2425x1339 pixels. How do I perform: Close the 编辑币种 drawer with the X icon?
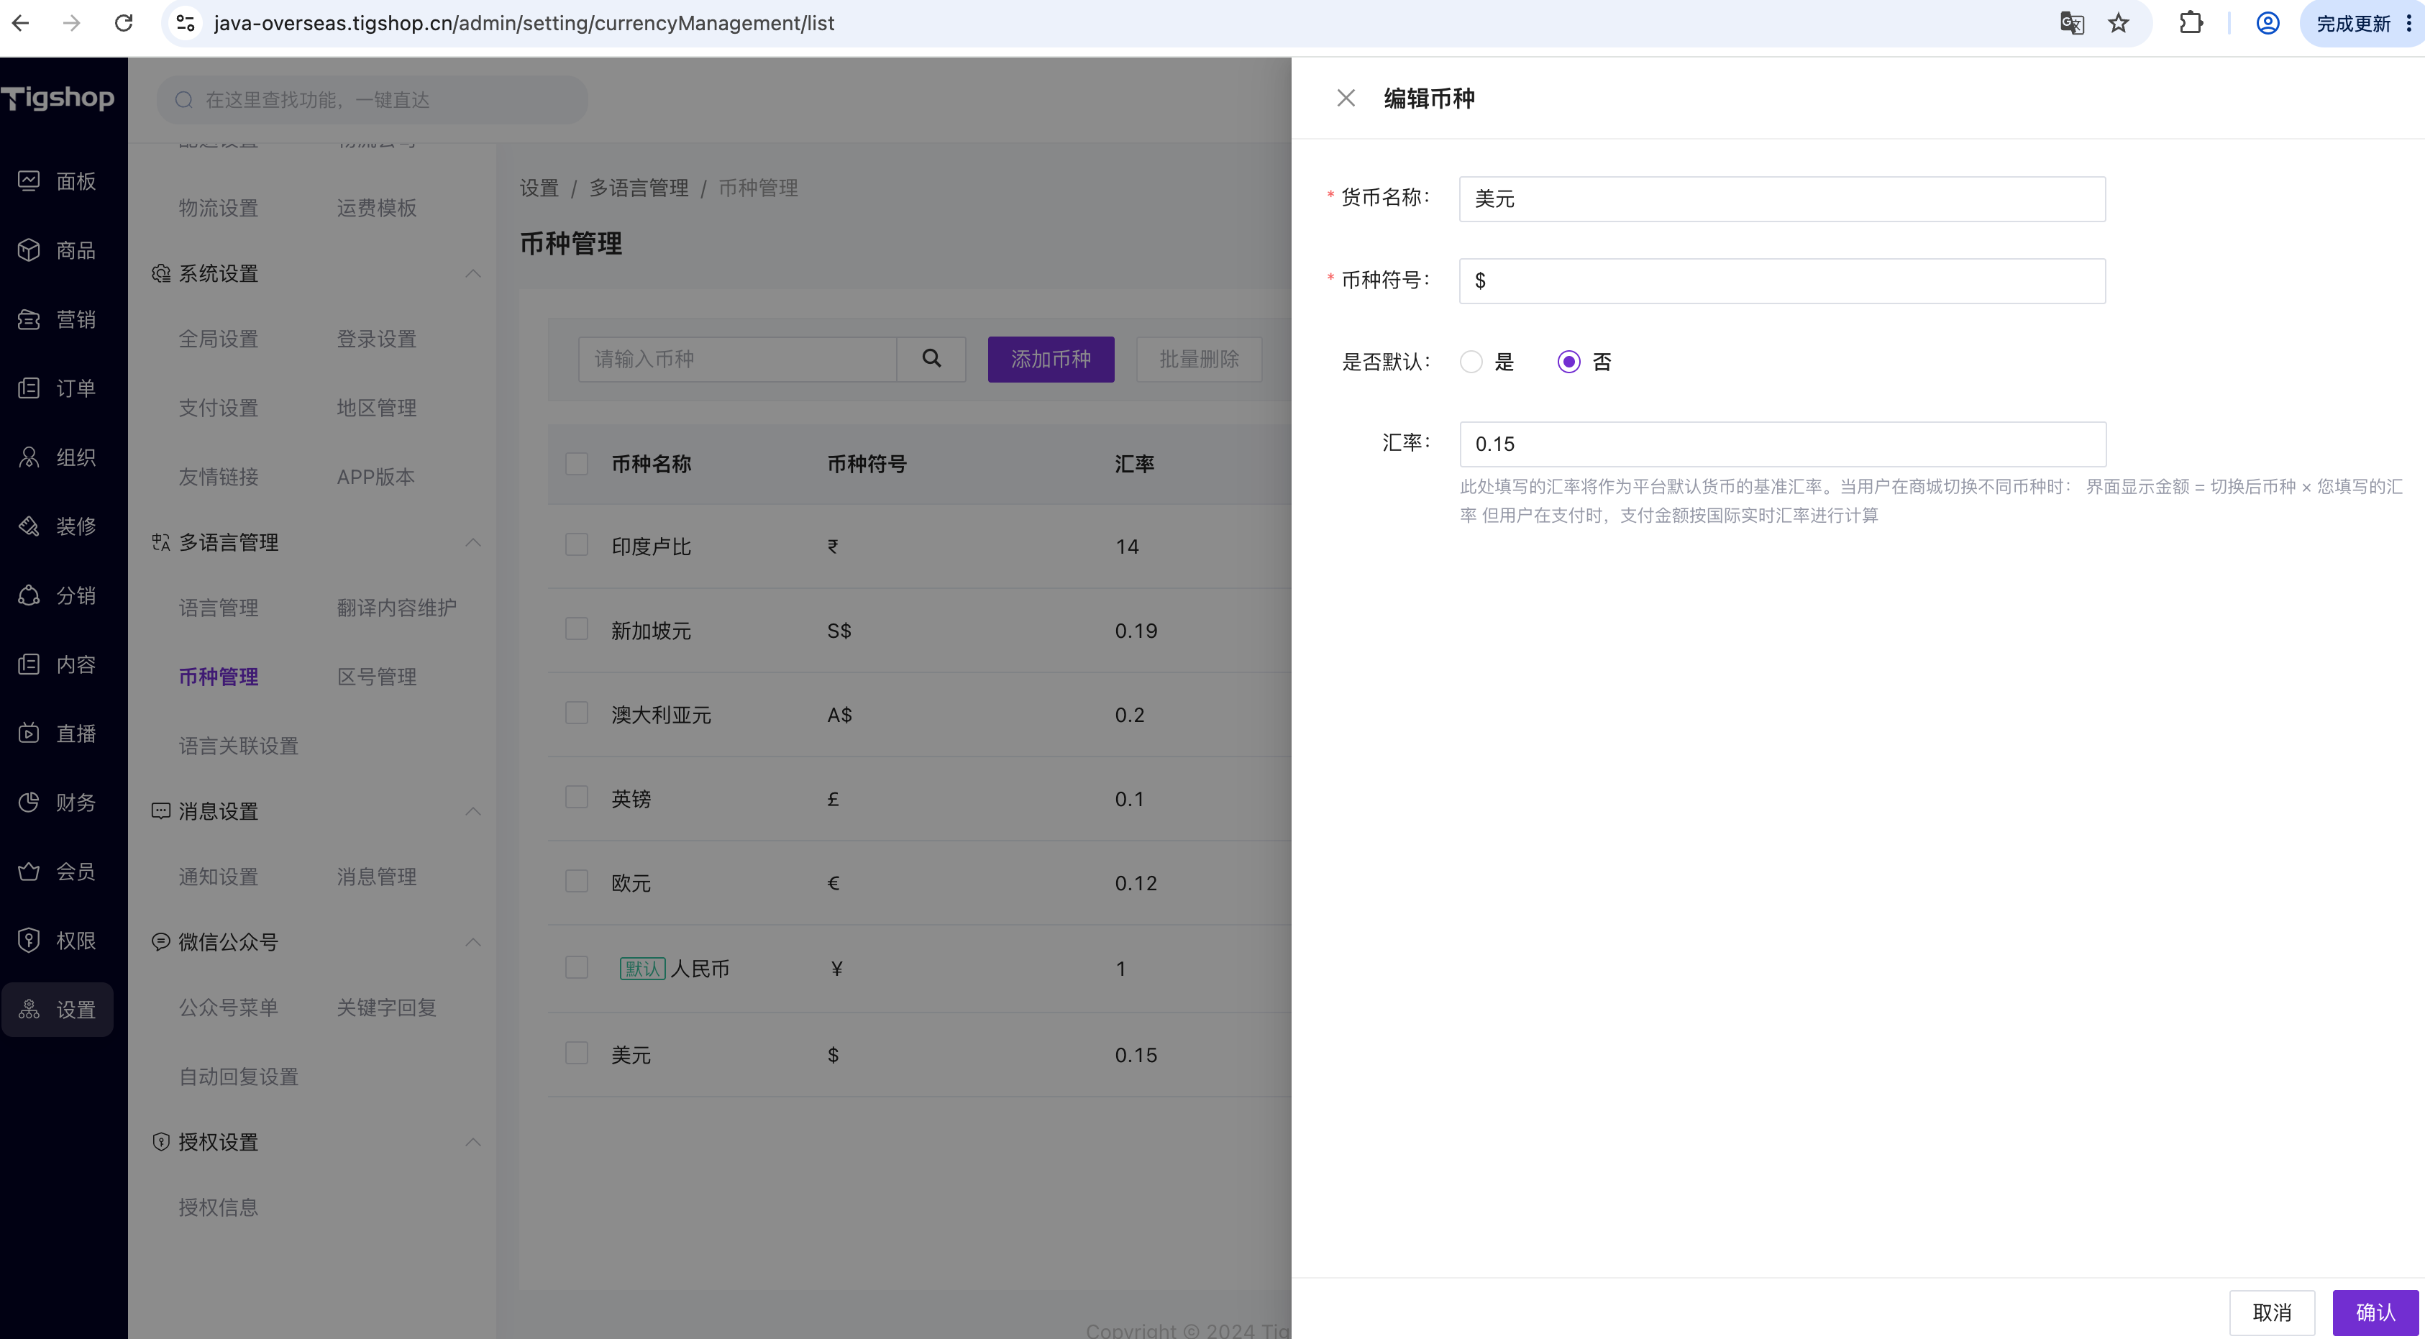[1346, 98]
